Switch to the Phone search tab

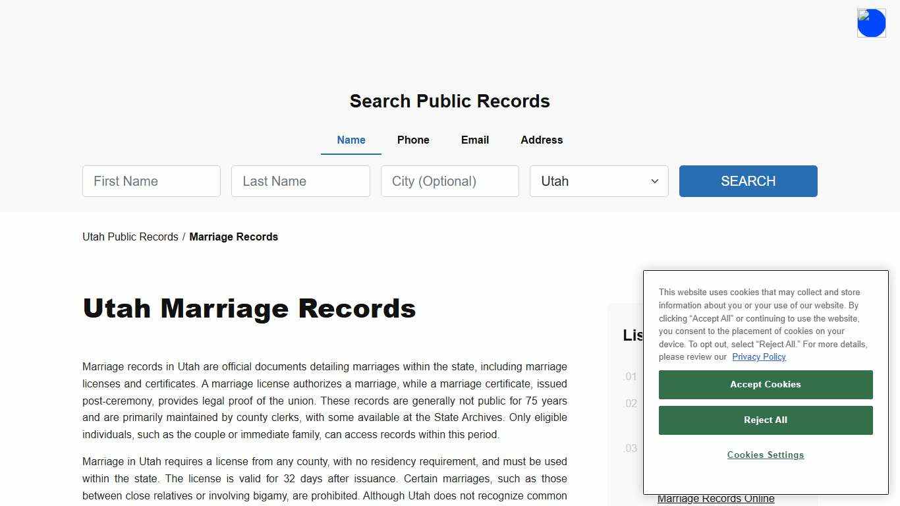tap(413, 140)
